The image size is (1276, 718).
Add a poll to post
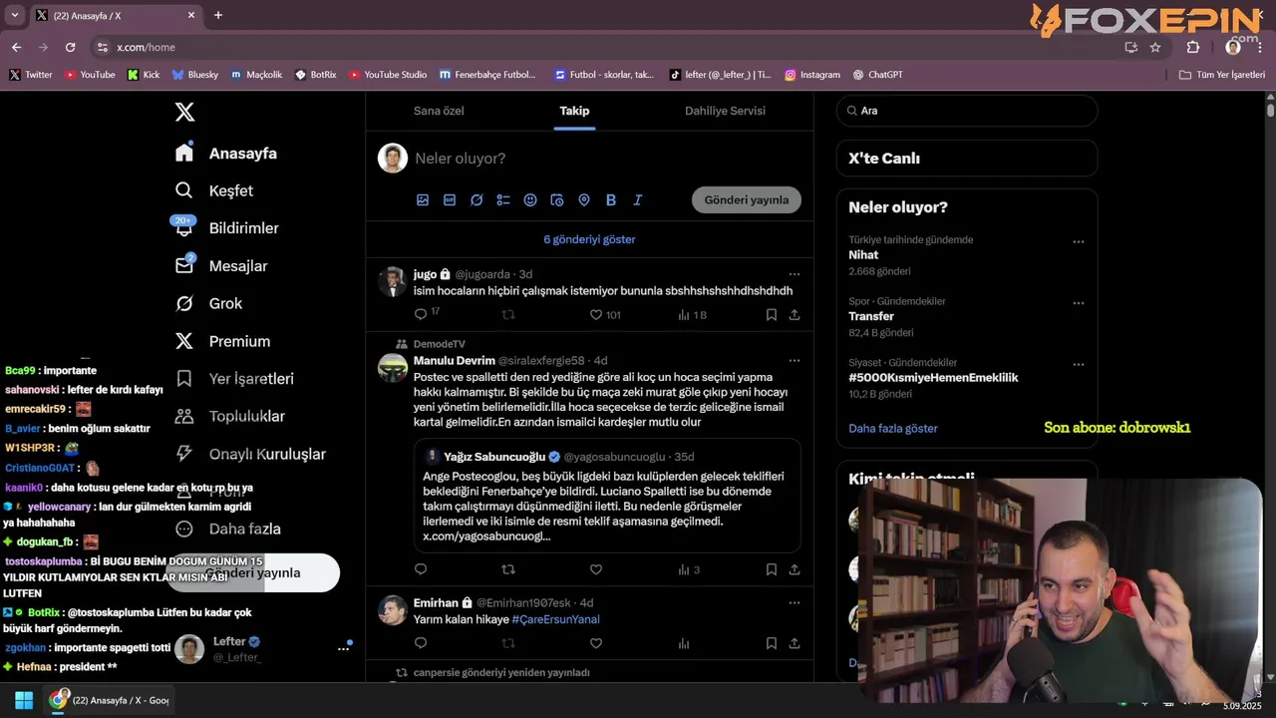pos(503,200)
